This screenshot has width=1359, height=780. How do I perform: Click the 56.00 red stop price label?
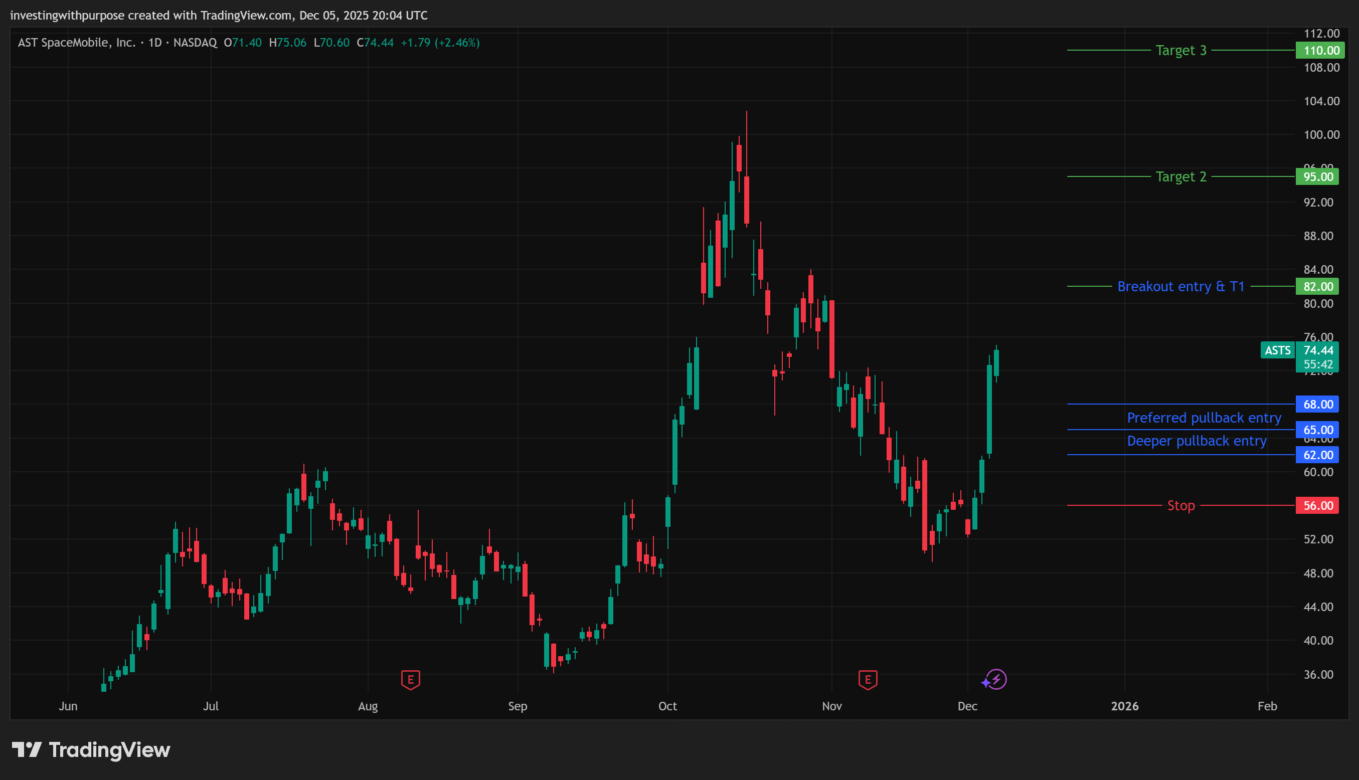click(x=1317, y=505)
